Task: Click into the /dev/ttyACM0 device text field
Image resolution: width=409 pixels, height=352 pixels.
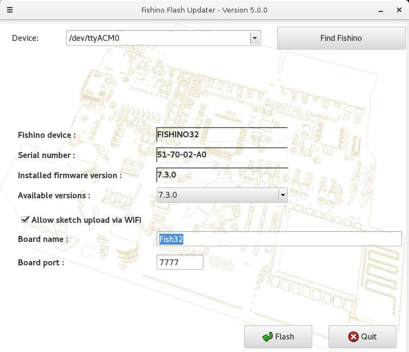Action: 157,38
